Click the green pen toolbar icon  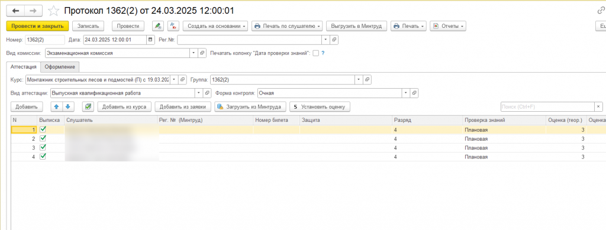[x=157, y=26]
